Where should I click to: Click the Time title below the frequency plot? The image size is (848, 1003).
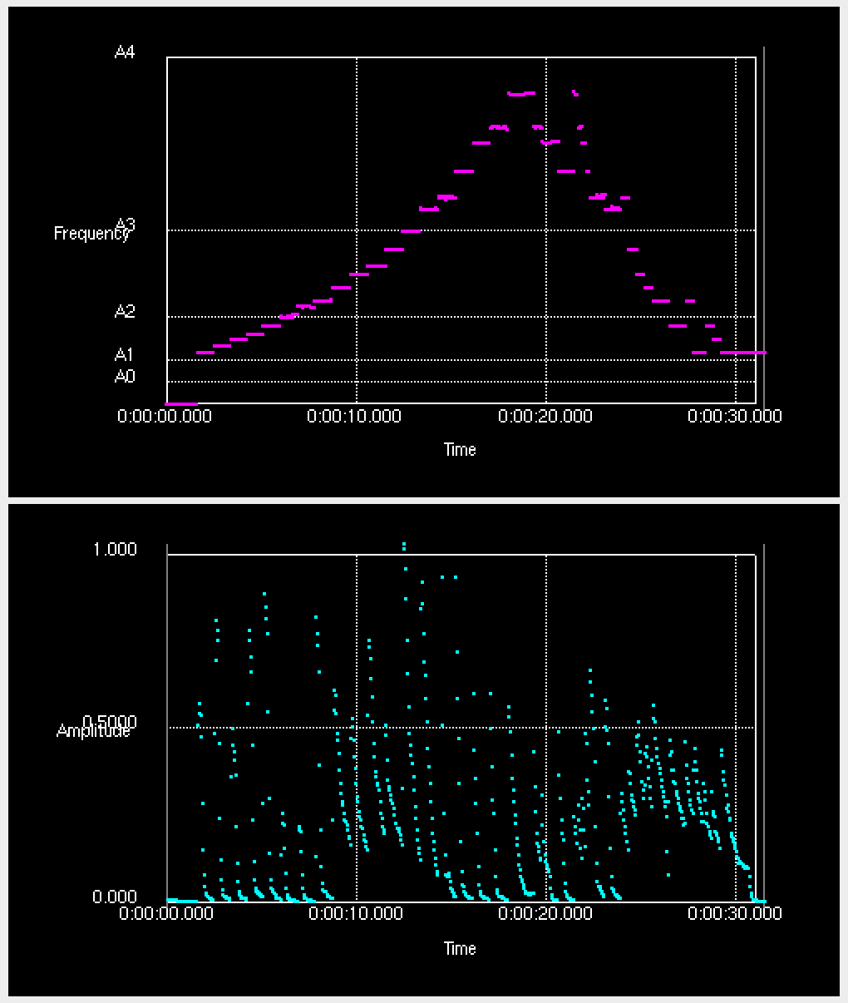[x=460, y=450]
